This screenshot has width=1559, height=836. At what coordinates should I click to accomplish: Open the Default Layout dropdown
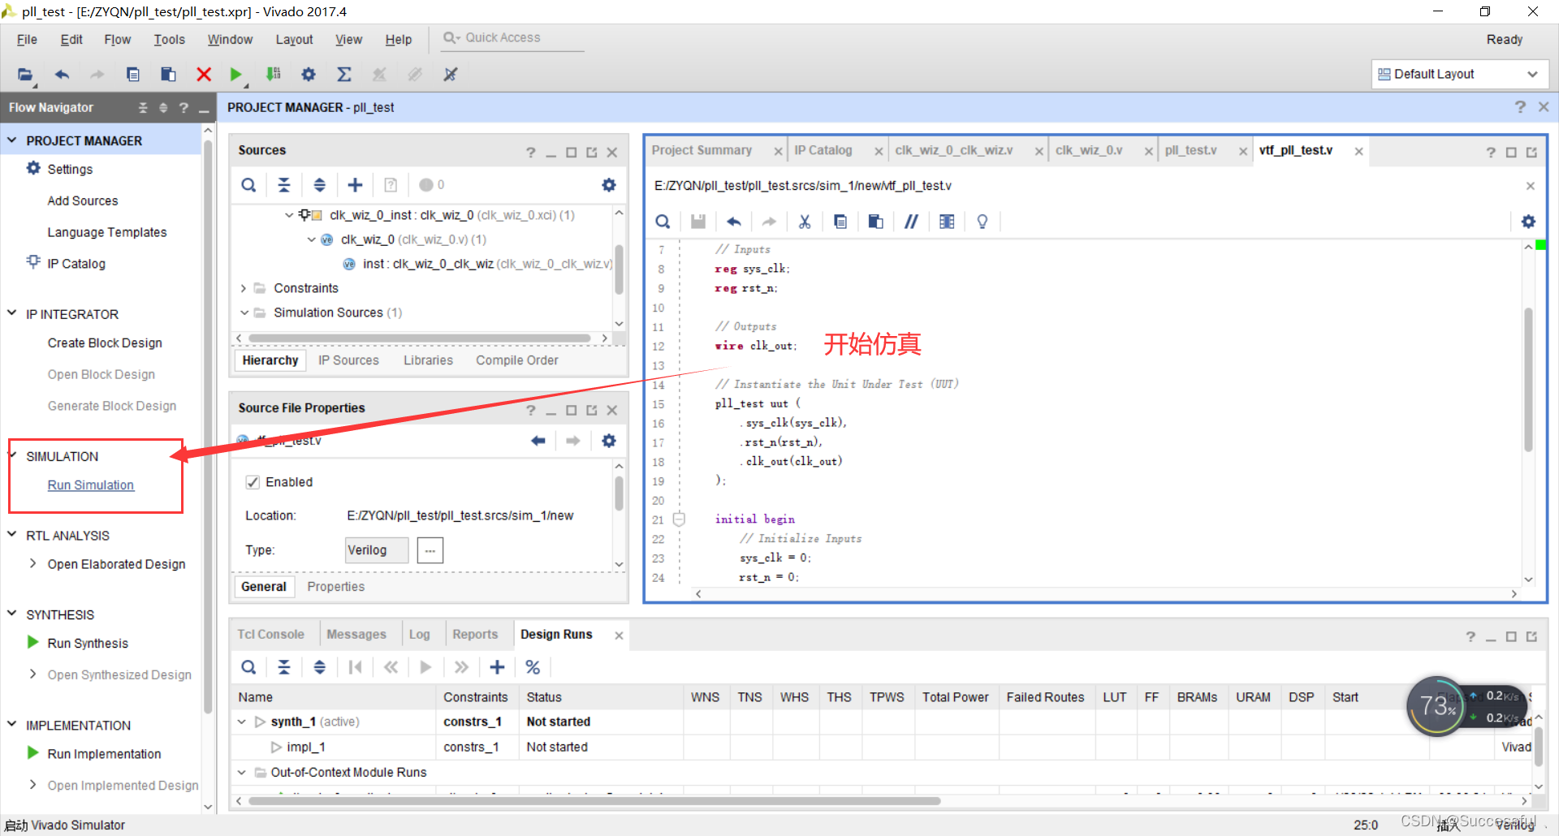coord(1459,74)
